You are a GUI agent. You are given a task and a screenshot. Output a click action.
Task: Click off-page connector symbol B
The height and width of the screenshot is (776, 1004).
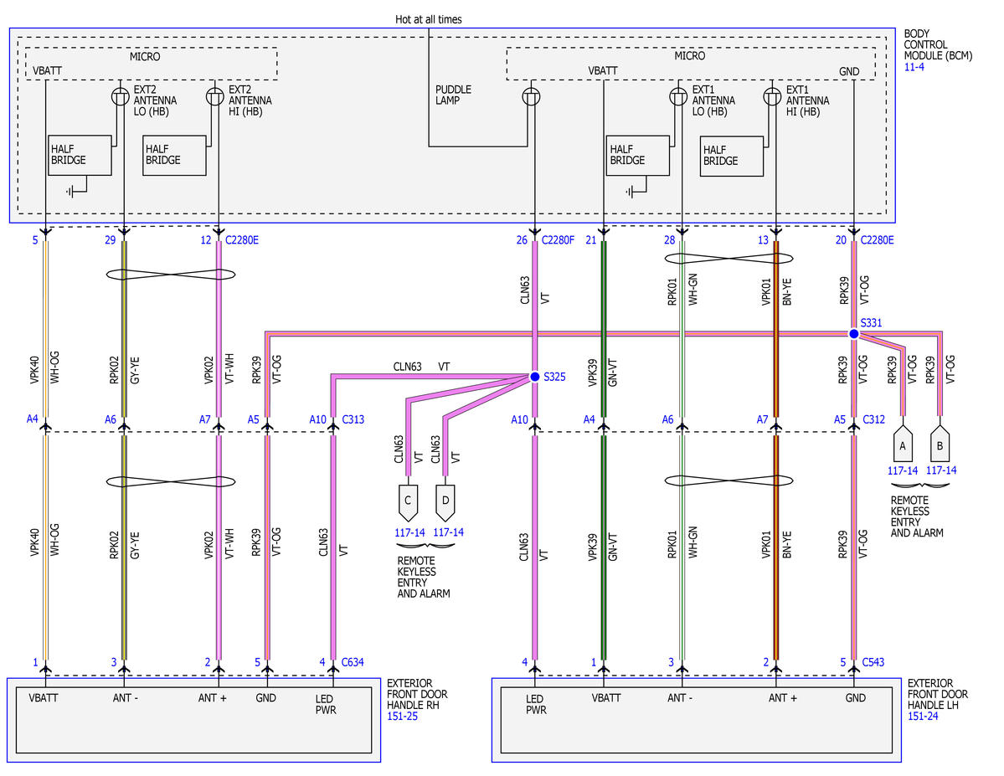(x=940, y=443)
